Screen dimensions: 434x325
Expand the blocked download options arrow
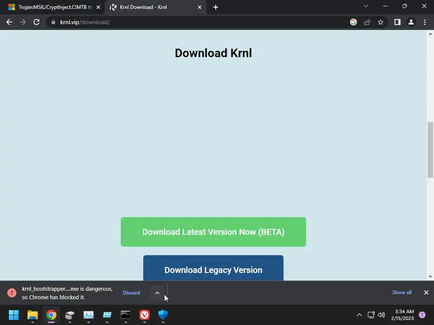click(157, 293)
